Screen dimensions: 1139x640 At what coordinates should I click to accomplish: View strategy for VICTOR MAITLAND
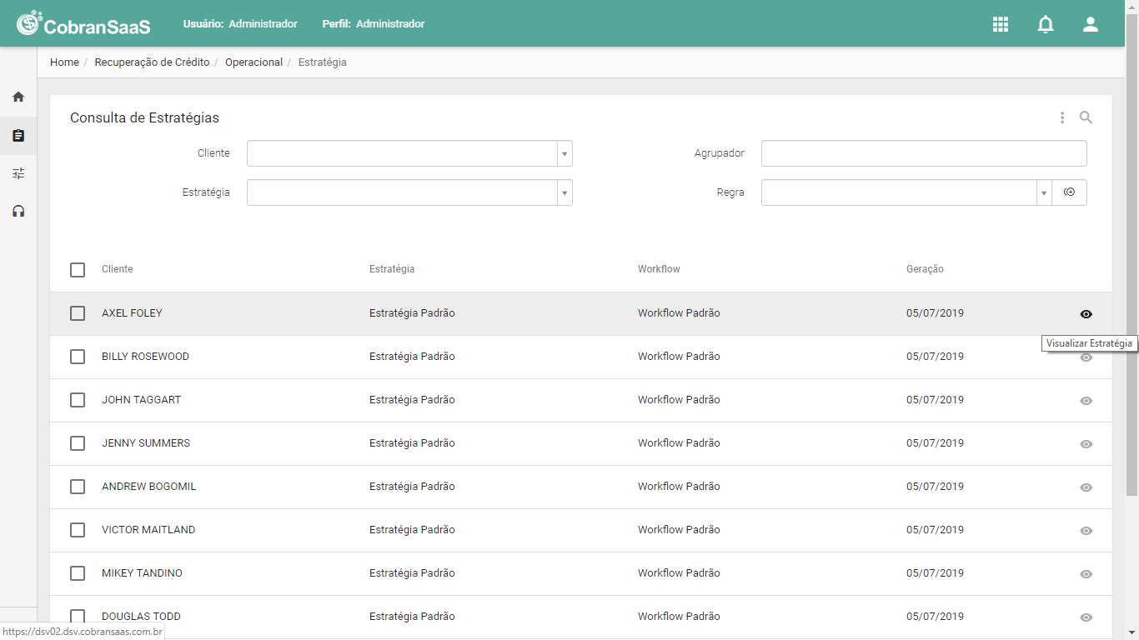coord(1086,531)
